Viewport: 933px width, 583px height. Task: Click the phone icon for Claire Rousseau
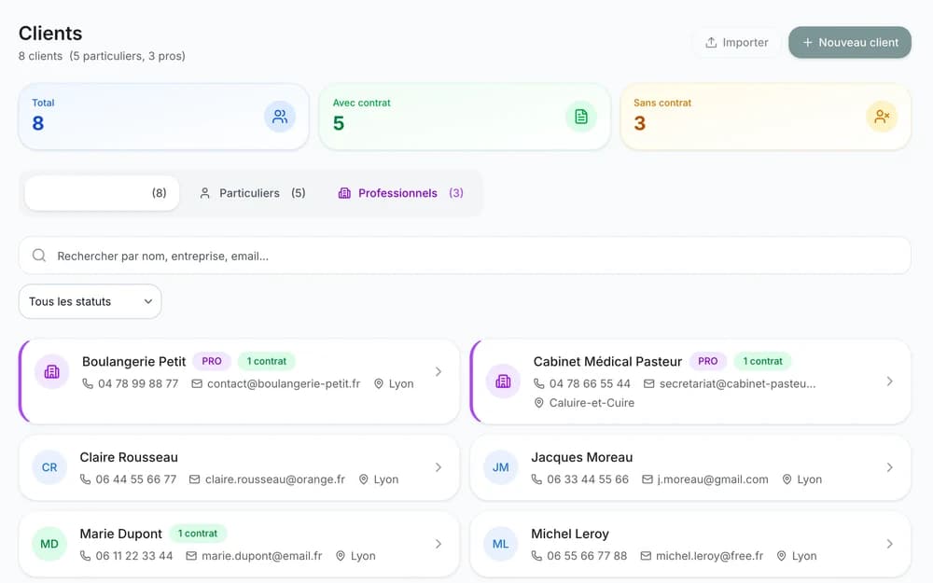[x=85, y=479]
